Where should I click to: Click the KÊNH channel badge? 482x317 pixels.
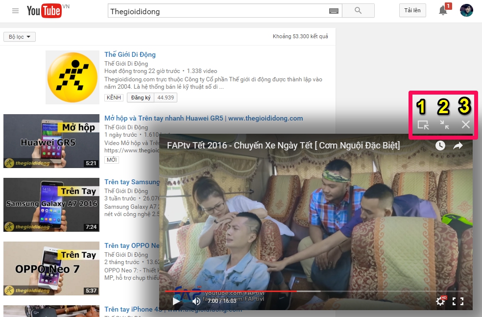[114, 98]
